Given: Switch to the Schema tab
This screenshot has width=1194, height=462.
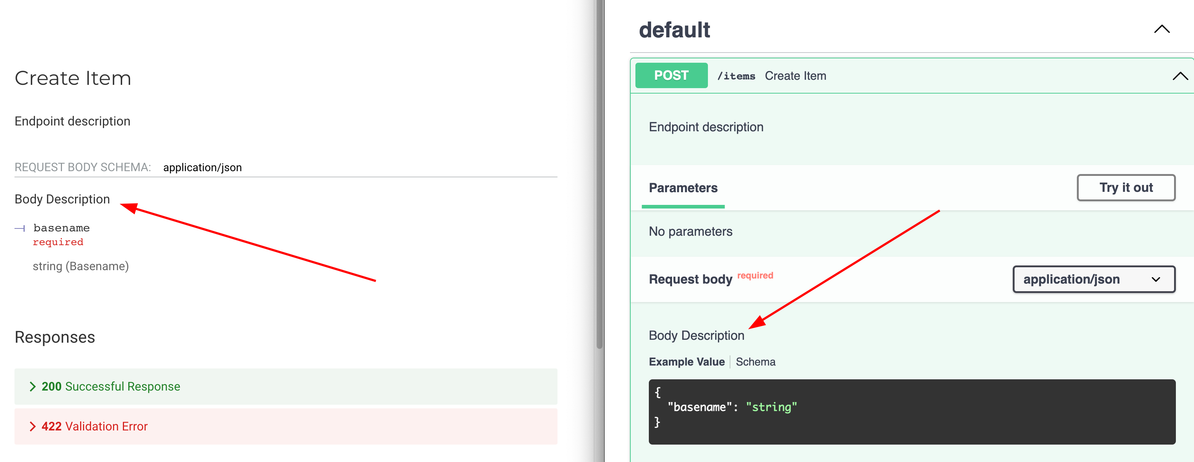Looking at the screenshot, I should coord(755,362).
